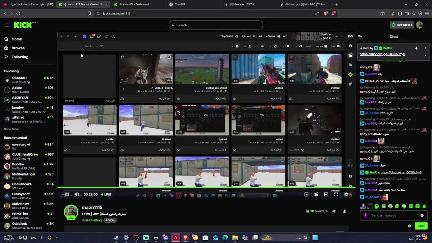Open Buddha recommended channel
Viewport: 432px width, 243px height.
point(29,166)
